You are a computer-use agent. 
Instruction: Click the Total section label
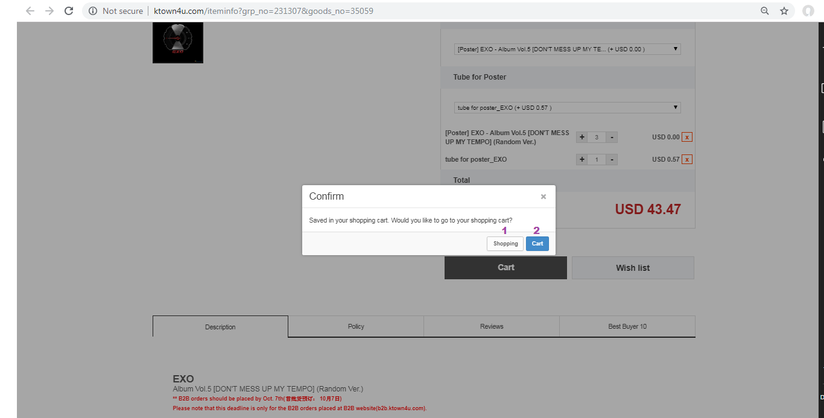(x=461, y=180)
